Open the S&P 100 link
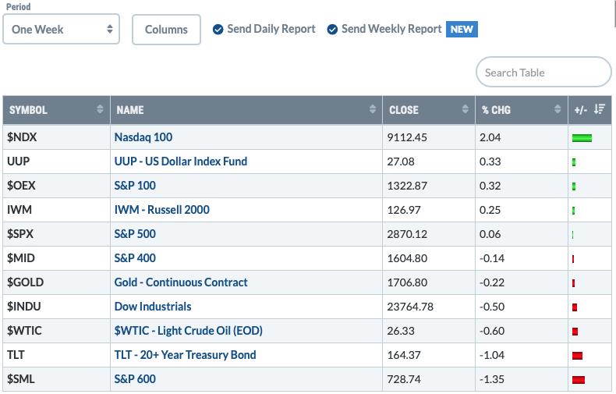Viewport: 616px width, 394px height. point(135,186)
